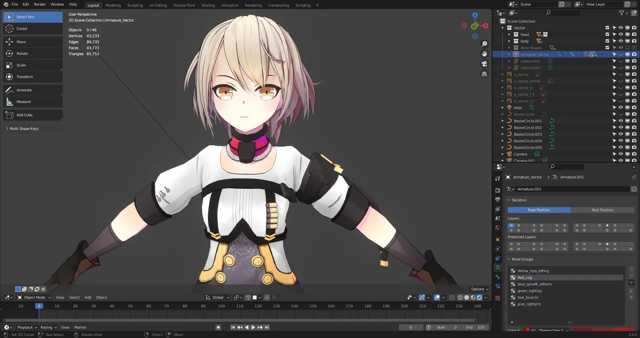The height and width of the screenshot is (338, 640).
Task: Toggle X-ray display in viewport header
Action: 452,297
